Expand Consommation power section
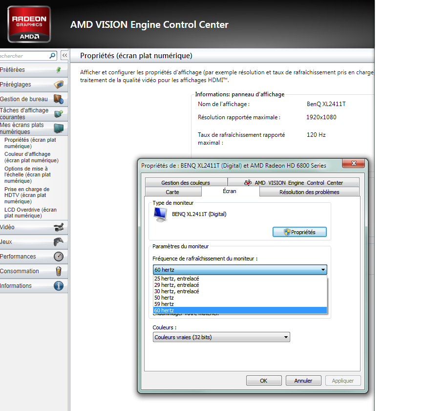Viewport: 447px width, 411px height. (x=58, y=271)
